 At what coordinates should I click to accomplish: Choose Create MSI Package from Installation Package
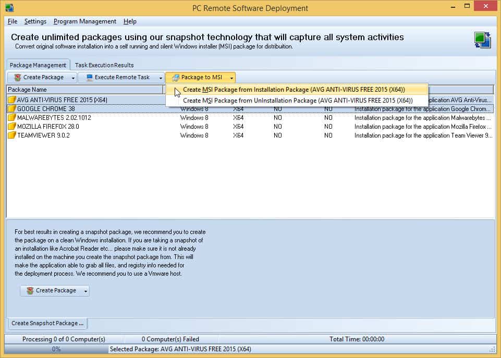[294, 90]
